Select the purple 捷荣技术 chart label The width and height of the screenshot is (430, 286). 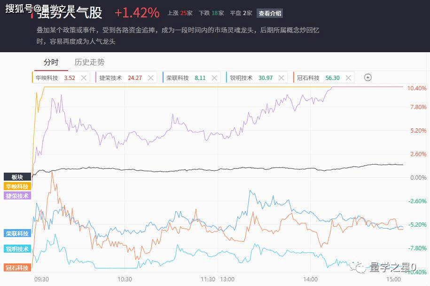17,196
